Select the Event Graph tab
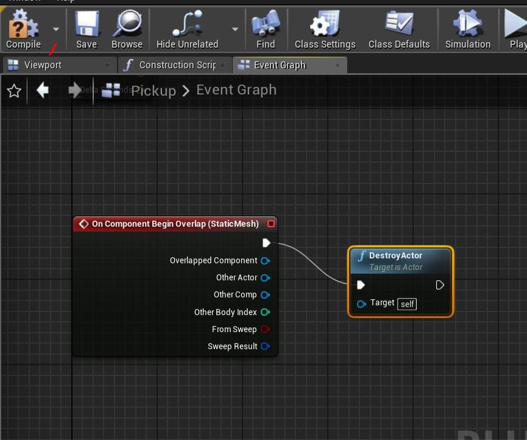The width and height of the screenshot is (527, 440). point(290,65)
